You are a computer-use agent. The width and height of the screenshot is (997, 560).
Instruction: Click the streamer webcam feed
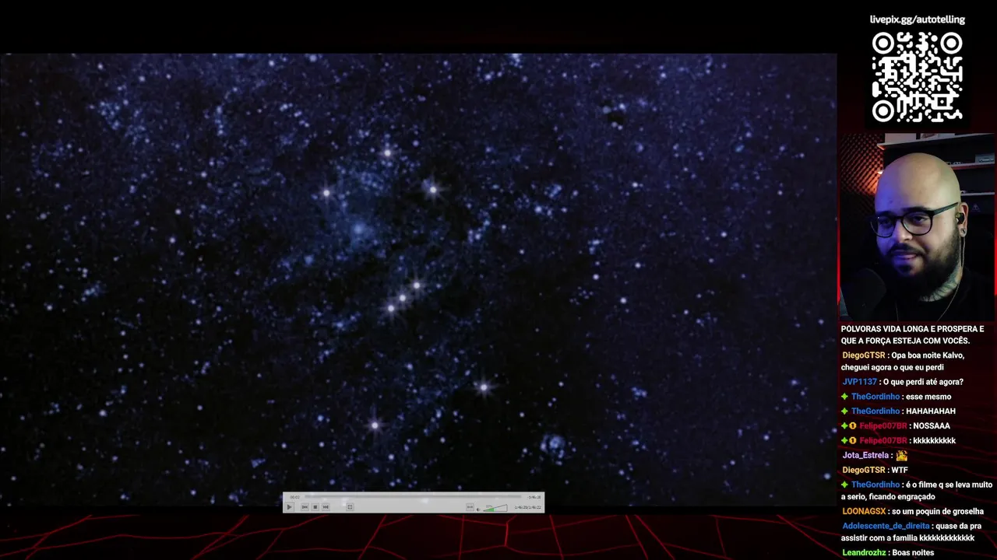[917, 227]
